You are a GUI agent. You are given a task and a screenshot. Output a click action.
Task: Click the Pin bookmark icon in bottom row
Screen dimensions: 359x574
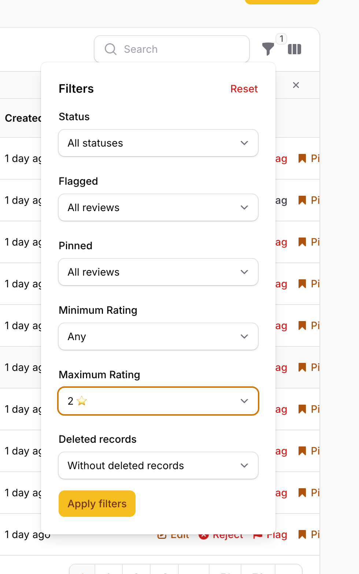pyautogui.click(x=302, y=534)
